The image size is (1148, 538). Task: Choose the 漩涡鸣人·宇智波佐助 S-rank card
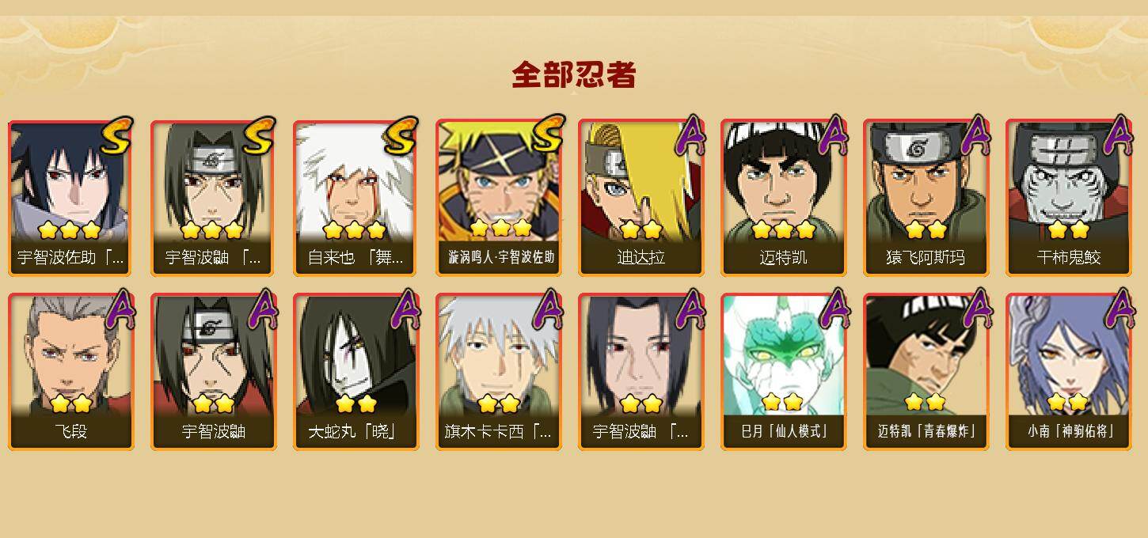point(499,198)
